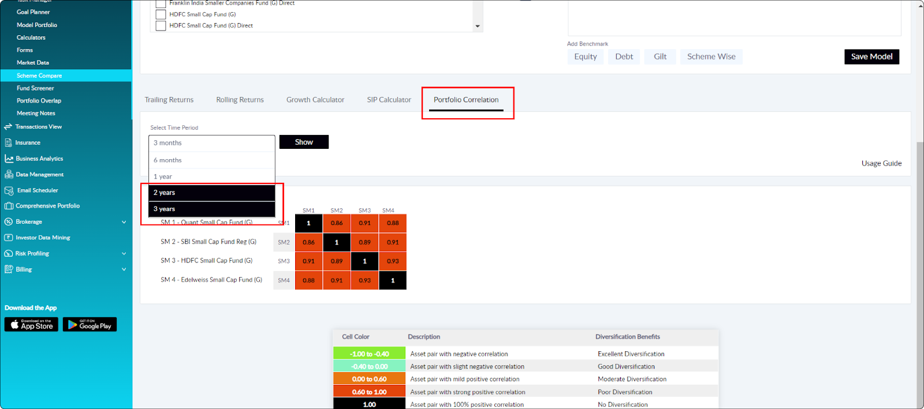Add Debt benchmark
Screen dimensions: 924x409
coord(624,57)
